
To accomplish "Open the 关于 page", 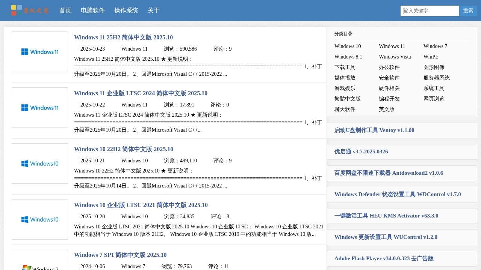I will click(153, 10).
